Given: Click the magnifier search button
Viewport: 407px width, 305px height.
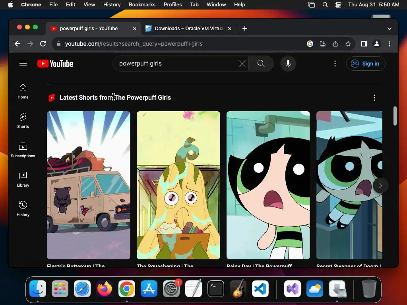Looking at the screenshot, I should coord(261,64).
